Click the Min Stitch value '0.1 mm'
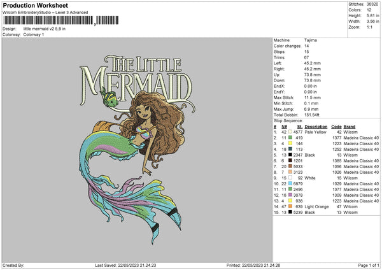Viewport: 382px width, 270px height. pyautogui.click(x=311, y=103)
